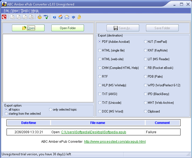
Task: Select HTML (single file) export format
Action: [111, 50]
